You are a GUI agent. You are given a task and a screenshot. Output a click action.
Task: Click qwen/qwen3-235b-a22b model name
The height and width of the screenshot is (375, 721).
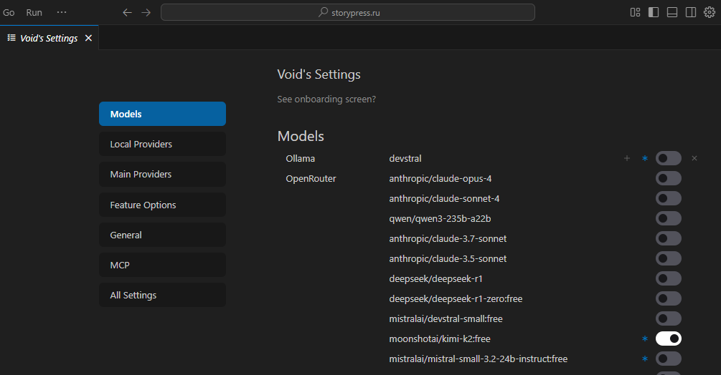click(440, 219)
